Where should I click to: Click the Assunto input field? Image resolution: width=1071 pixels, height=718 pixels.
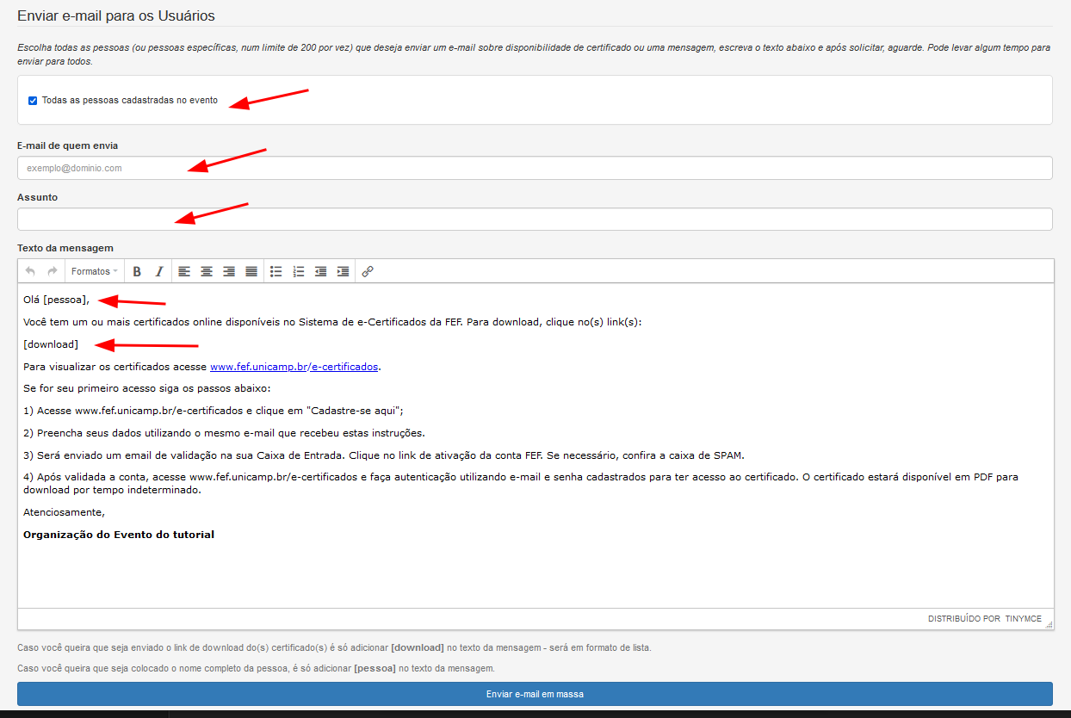tap(534, 220)
